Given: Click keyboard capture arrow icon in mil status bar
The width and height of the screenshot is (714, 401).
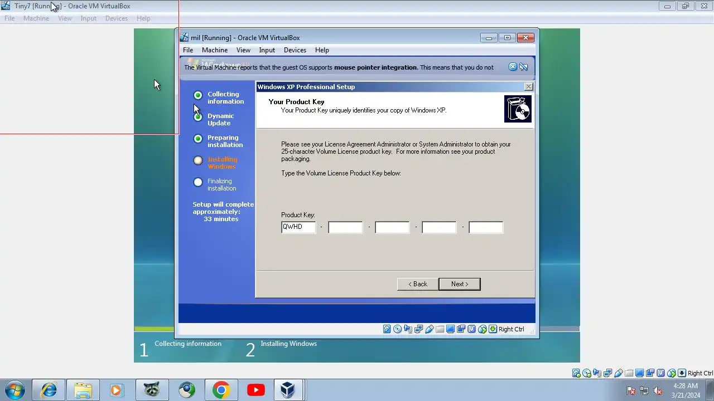Looking at the screenshot, I should click(x=493, y=329).
